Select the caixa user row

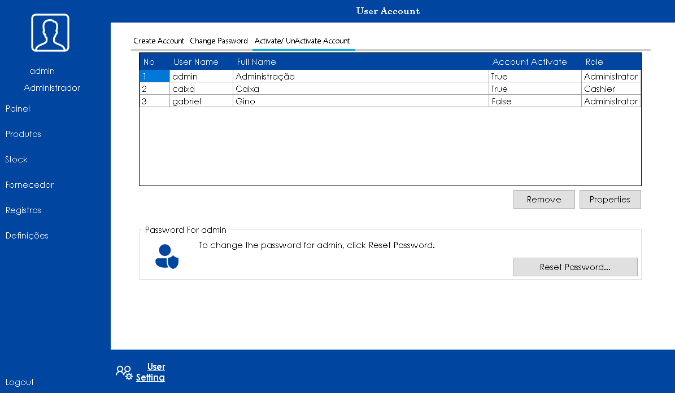(201, 89)
